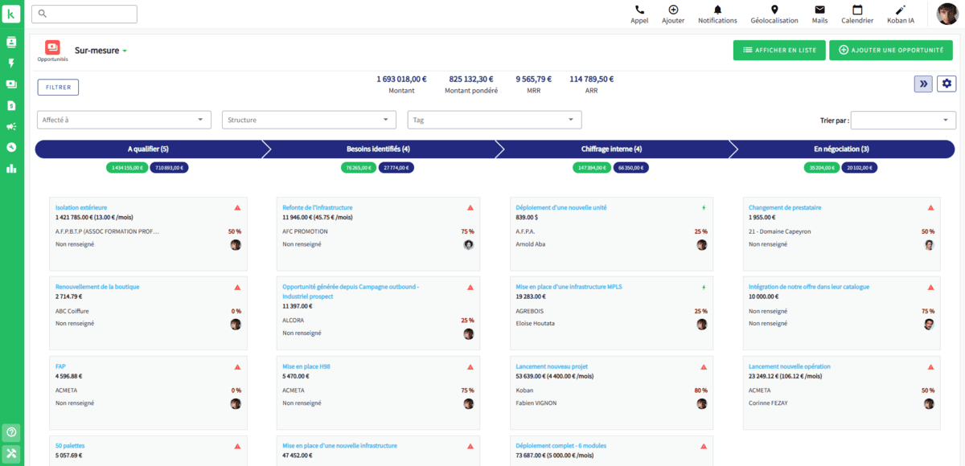Open the Structure dropdown filter
The width and height of the screenshot is (965, 466).
(x=309, y=120)
